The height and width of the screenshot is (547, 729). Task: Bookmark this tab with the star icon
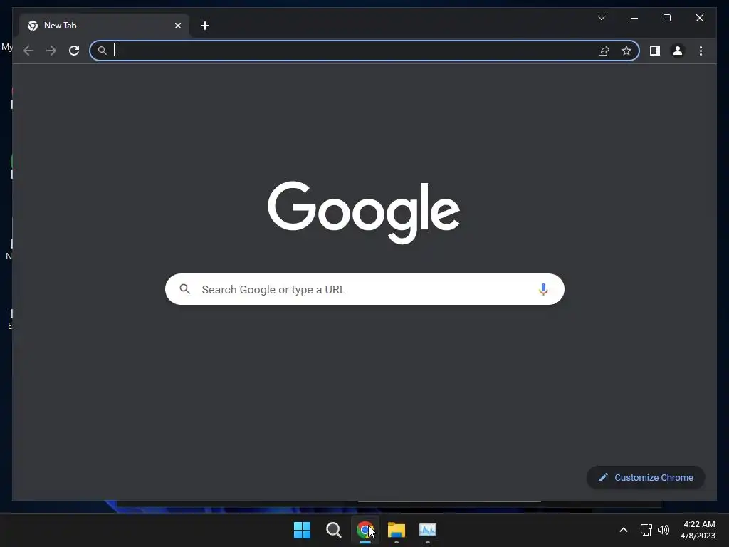click(626, 51)
